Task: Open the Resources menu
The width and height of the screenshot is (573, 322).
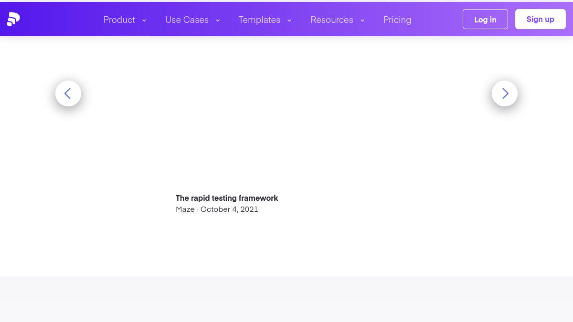Action: tap(332, 20)
